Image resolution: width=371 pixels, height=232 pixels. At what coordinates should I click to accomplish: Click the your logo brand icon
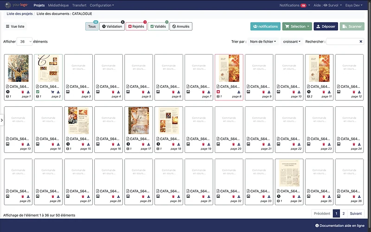tap(8, 5)
